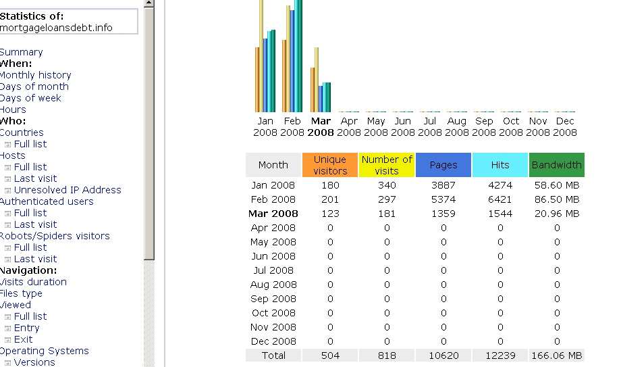
Task: Open the Visits duration report
Action: point(33,282)
